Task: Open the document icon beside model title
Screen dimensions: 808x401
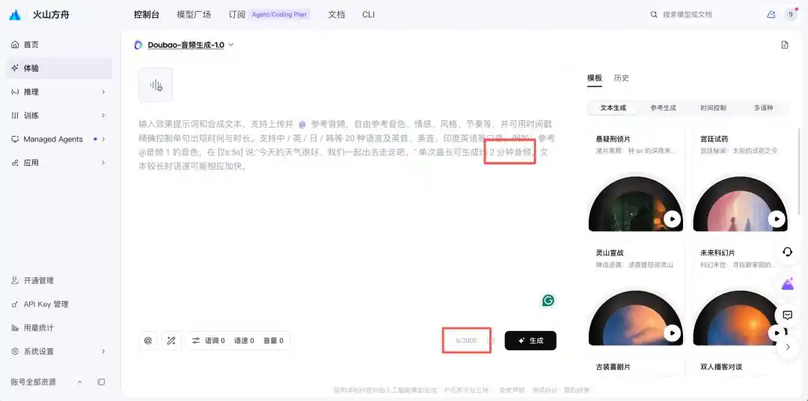Action: pos(785,46)
